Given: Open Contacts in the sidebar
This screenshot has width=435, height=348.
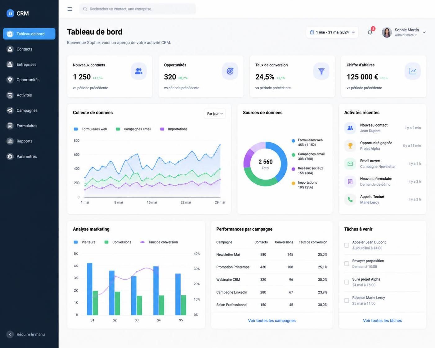Looking at the screenshot, I should pyautogui.click(x=29, y=49).
